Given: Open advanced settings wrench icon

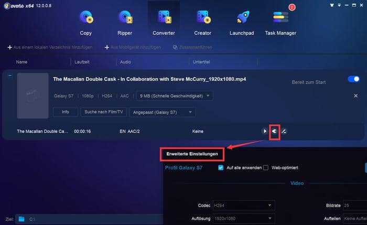Looking at the screenshot, I should tap(275, 131).
